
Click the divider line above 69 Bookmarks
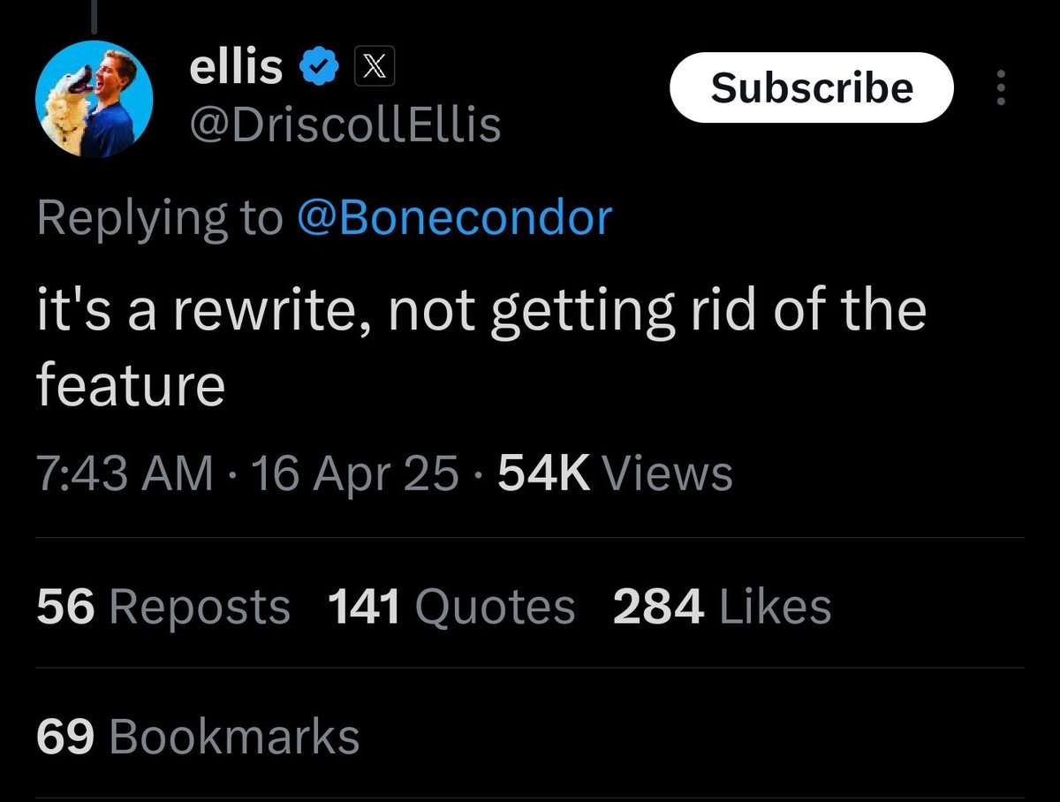pyautogui.click(x=530, y=668)
